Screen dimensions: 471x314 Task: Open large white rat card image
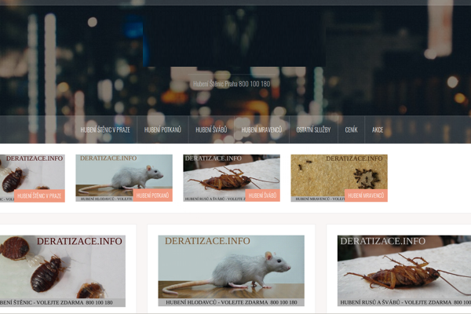(232, 271)
